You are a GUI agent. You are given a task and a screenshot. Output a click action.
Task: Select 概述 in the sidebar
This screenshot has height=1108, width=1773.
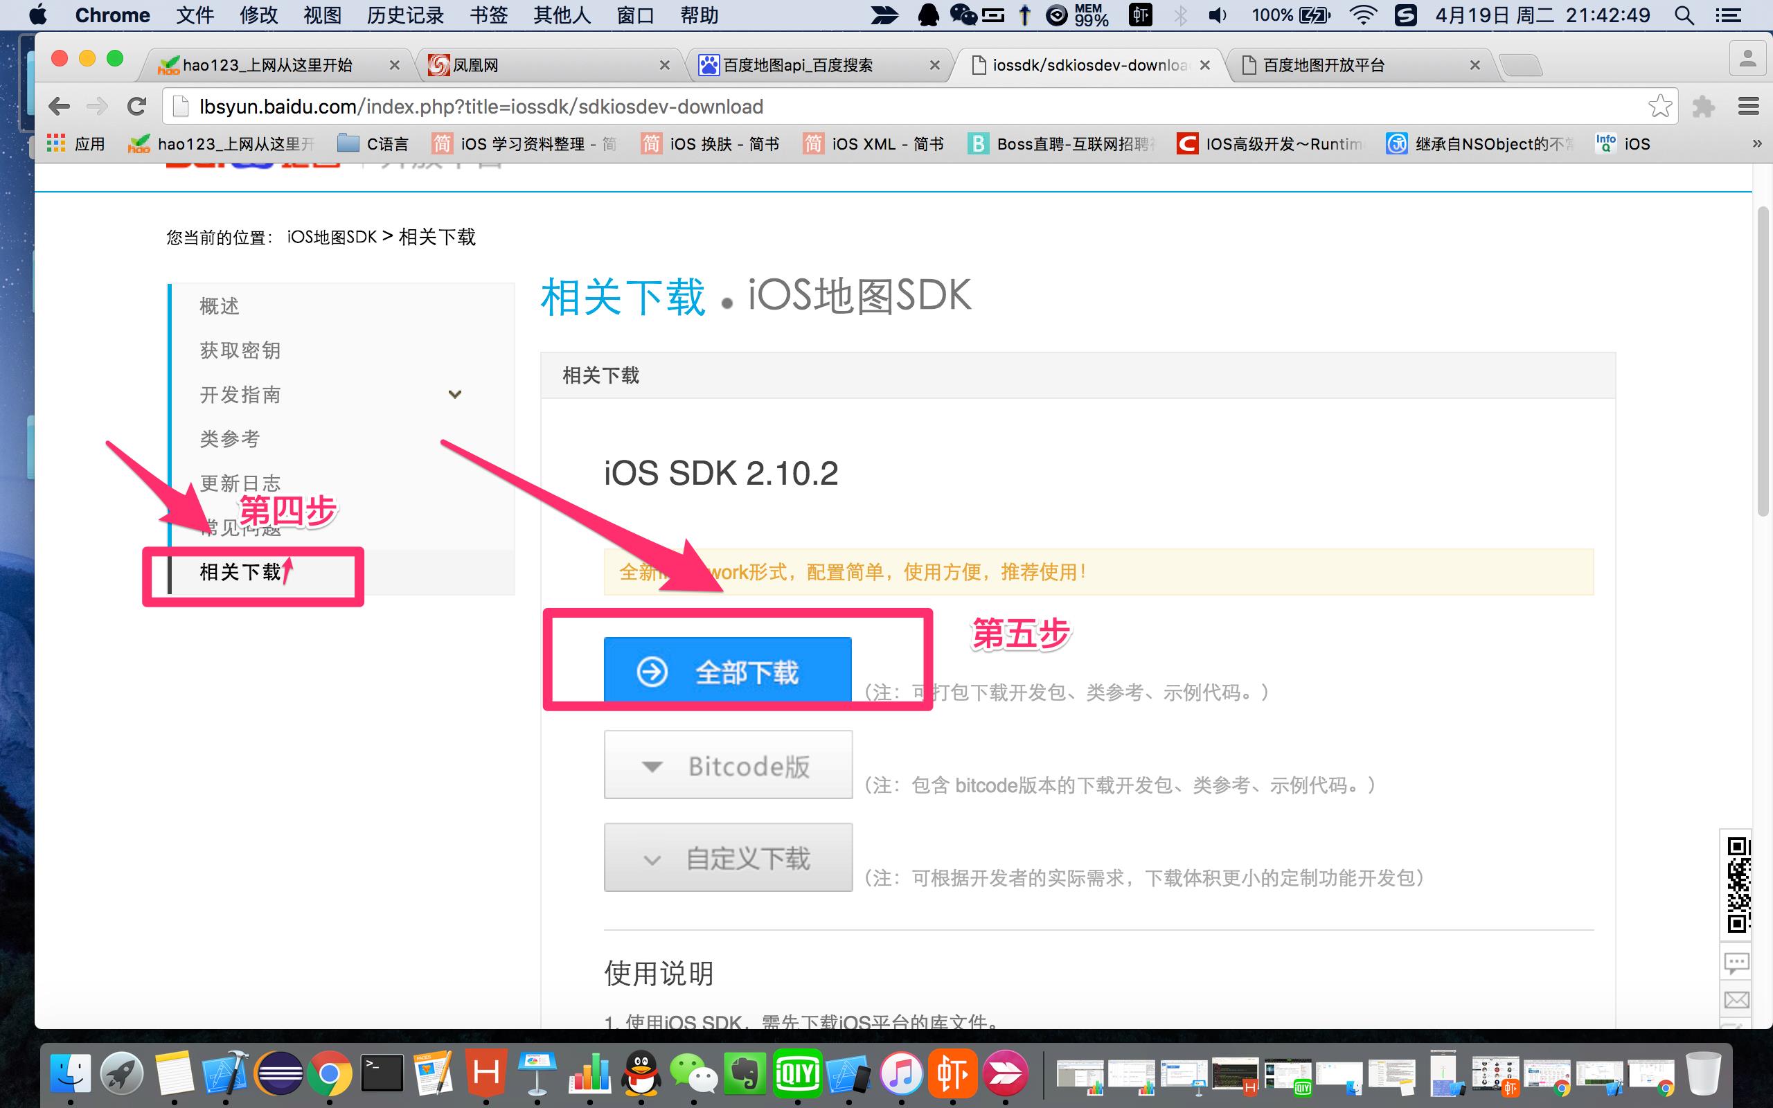[x=219, y=306]
